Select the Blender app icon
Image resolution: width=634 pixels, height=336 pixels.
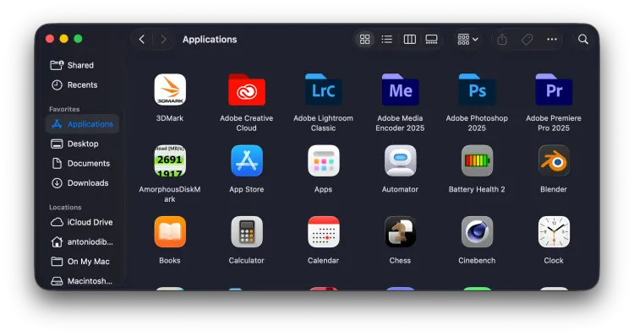554,160
